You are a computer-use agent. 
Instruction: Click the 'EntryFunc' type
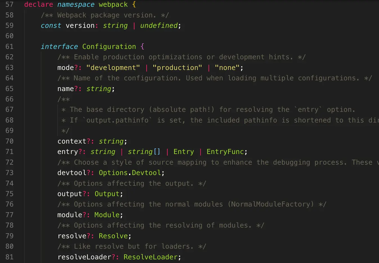pos(225,152)
